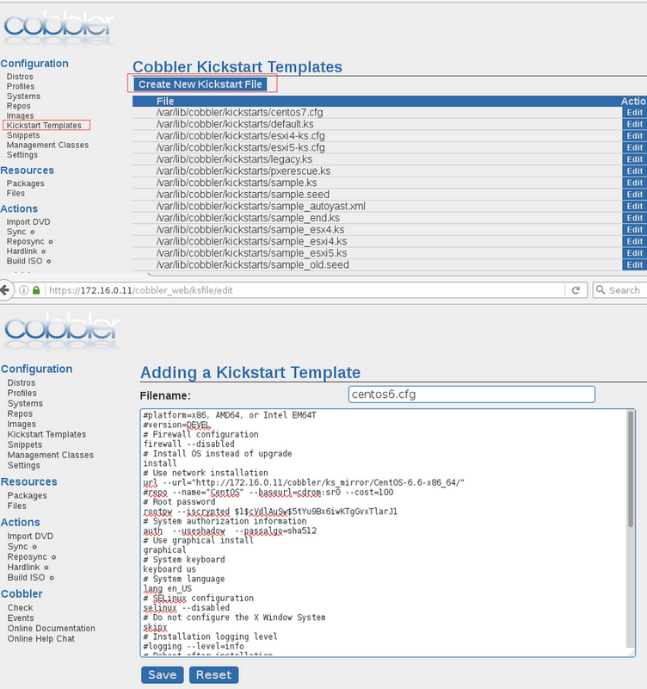Open Settings in the lower sidebar

[x=24, y=465]
